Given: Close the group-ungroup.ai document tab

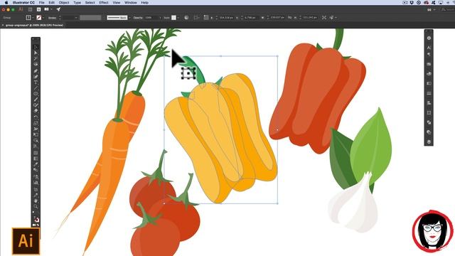Looking at the screenshot, I should click(3, 26).
